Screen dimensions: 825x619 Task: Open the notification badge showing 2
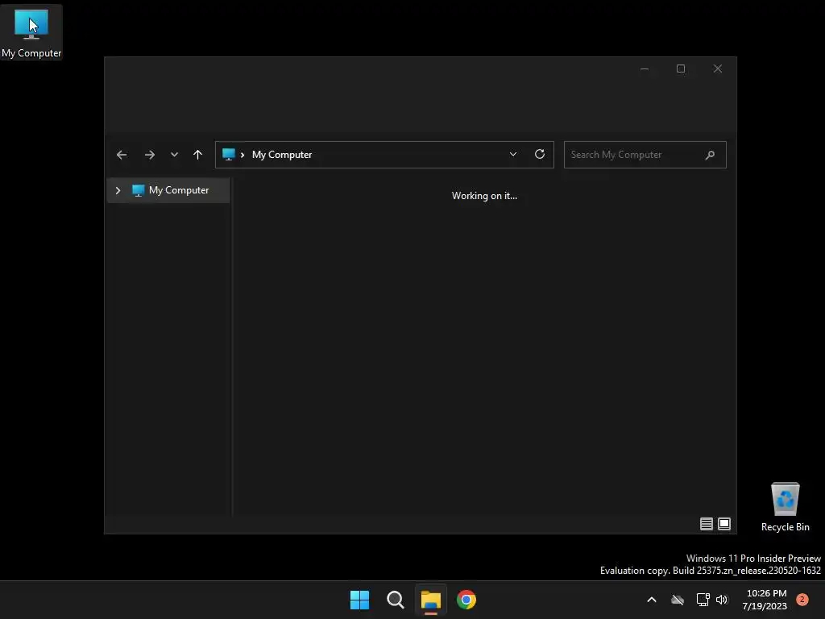pos(802,599)
